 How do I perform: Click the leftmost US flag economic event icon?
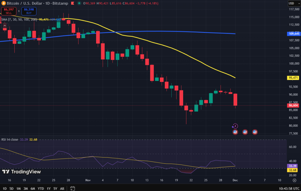[235, 132]
